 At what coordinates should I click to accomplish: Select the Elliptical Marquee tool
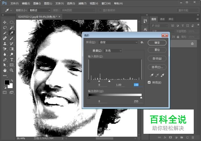click(12, 22)
